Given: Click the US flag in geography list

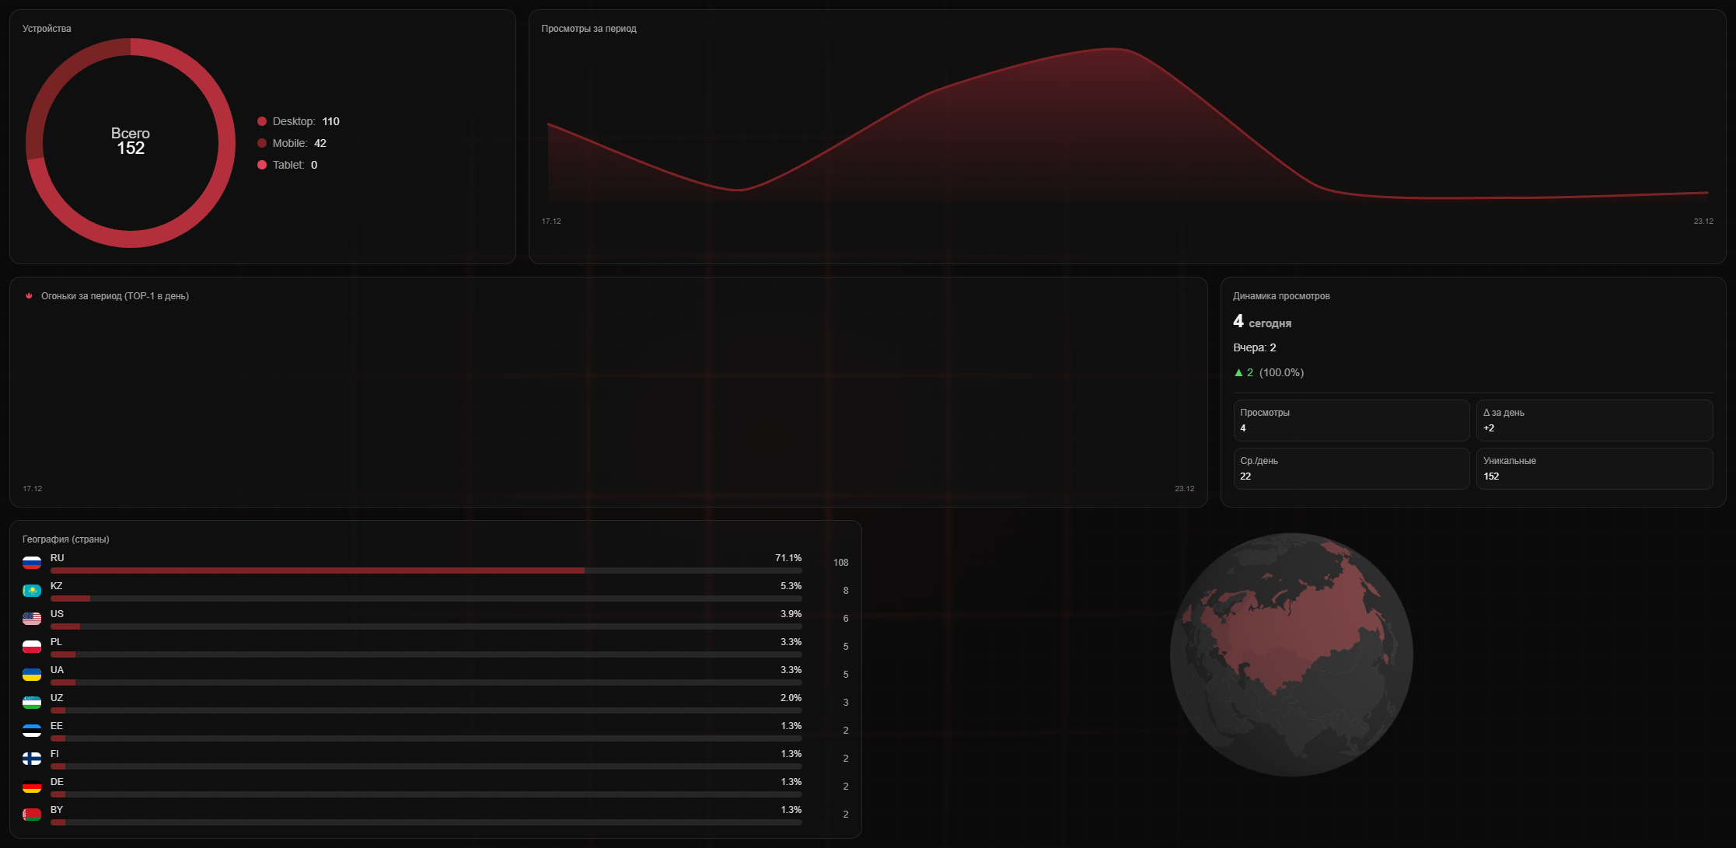Looking at the screenshot, I should (31, 619).
